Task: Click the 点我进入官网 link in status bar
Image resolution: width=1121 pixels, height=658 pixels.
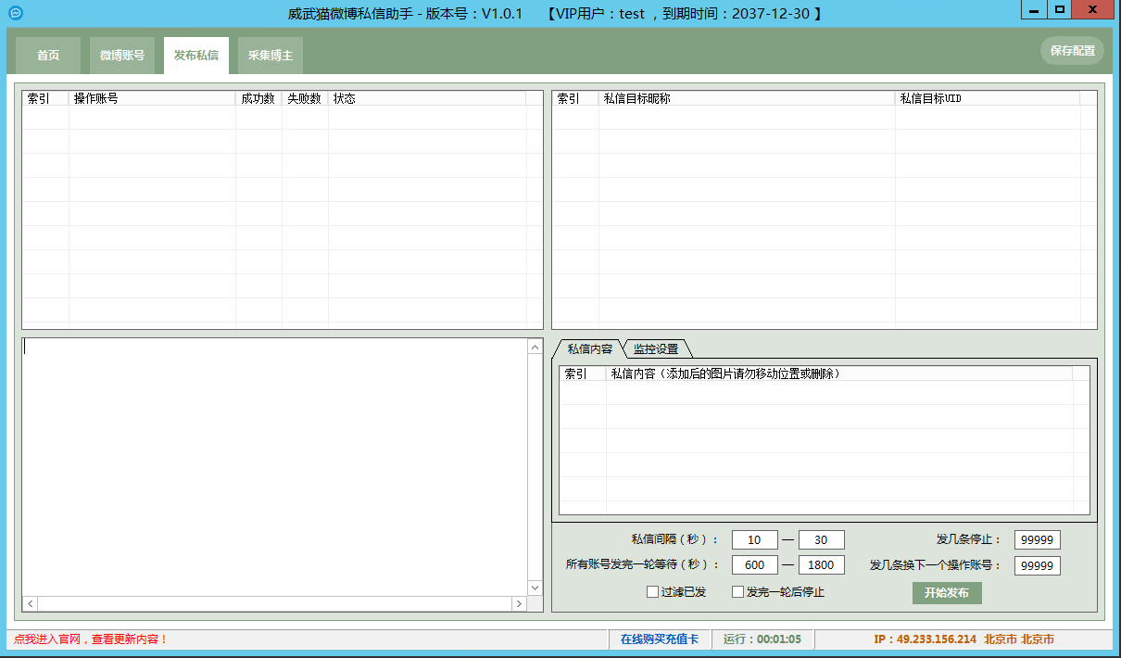Action: click(91, 639)
